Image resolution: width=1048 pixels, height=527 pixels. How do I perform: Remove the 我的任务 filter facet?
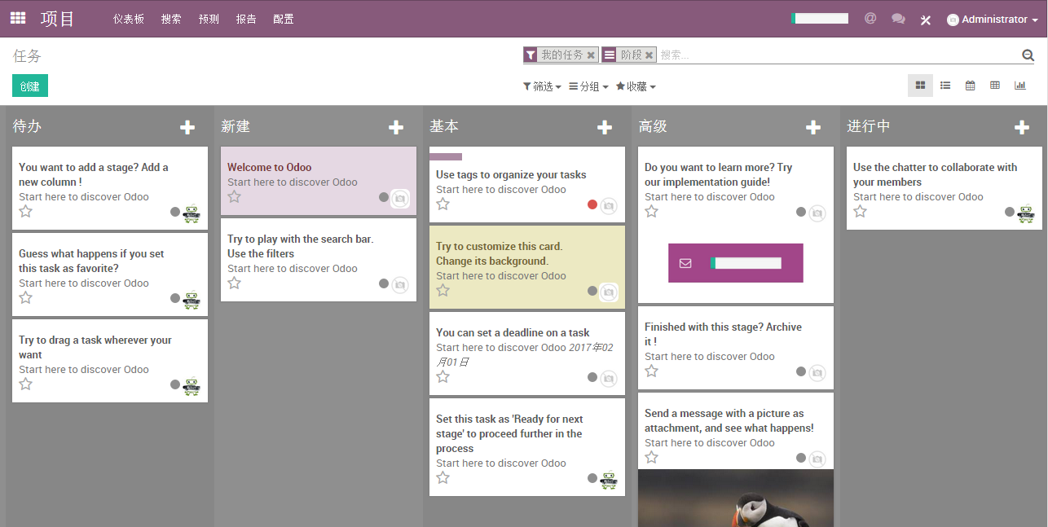pos(591,55)
